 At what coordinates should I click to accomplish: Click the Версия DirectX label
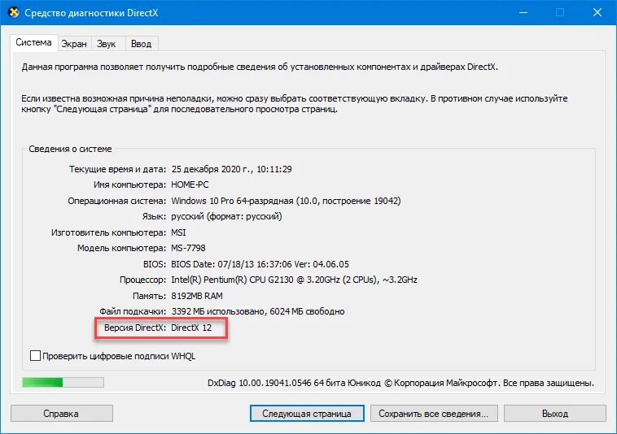pyautogui.click(x=135, y=328)
